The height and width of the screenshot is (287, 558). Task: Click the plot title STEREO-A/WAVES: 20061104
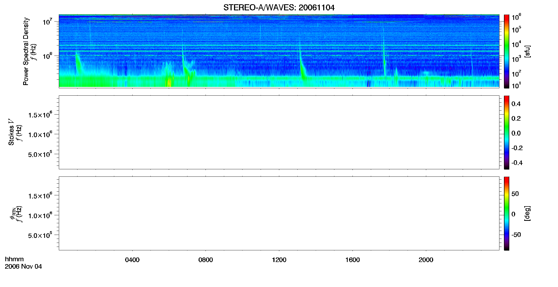coord(279,8)
